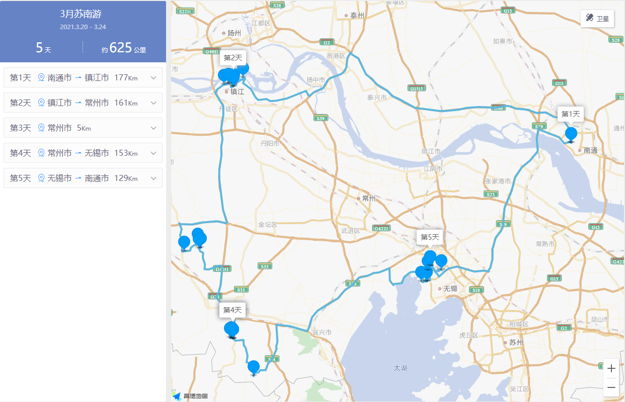This screenshot has width=625, height=402.
Task: Click the 3月苏南游 trip title
Action: coord(83,14)
